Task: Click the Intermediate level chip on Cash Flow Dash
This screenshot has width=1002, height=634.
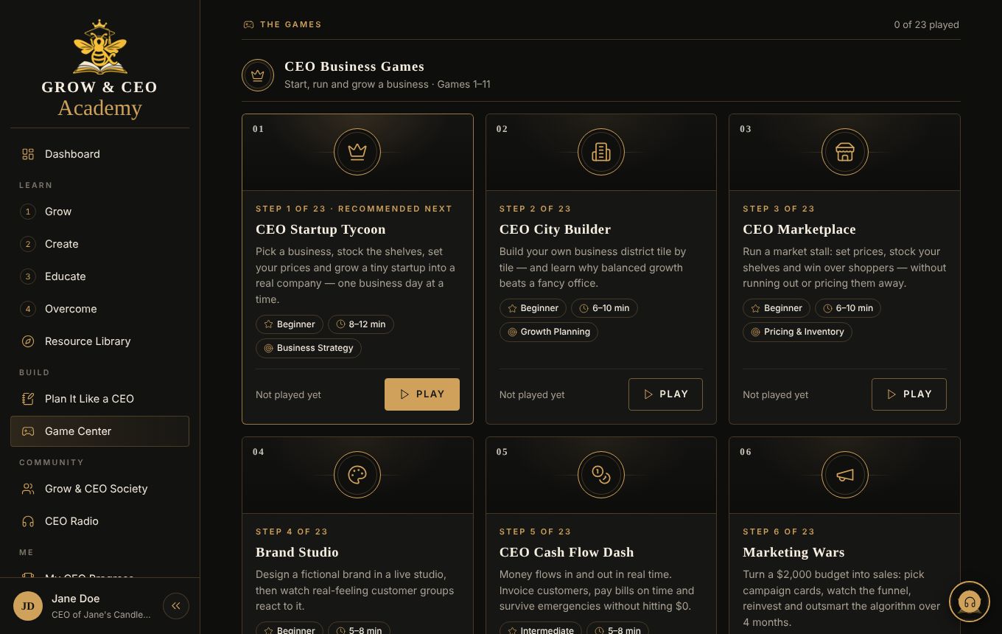Action: [541, 630]
